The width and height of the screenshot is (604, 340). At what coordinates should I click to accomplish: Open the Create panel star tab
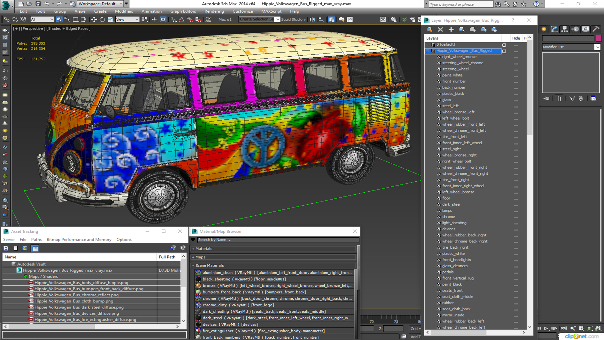pos(544,29)
